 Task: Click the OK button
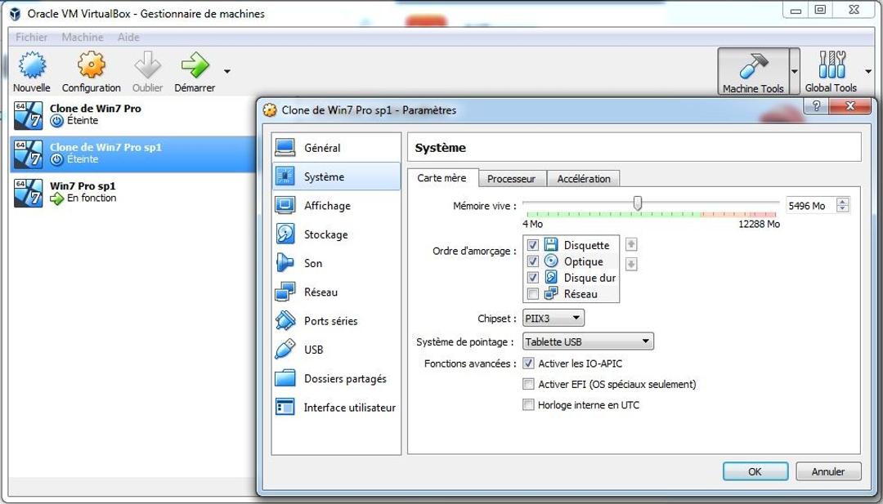(755, 471)
